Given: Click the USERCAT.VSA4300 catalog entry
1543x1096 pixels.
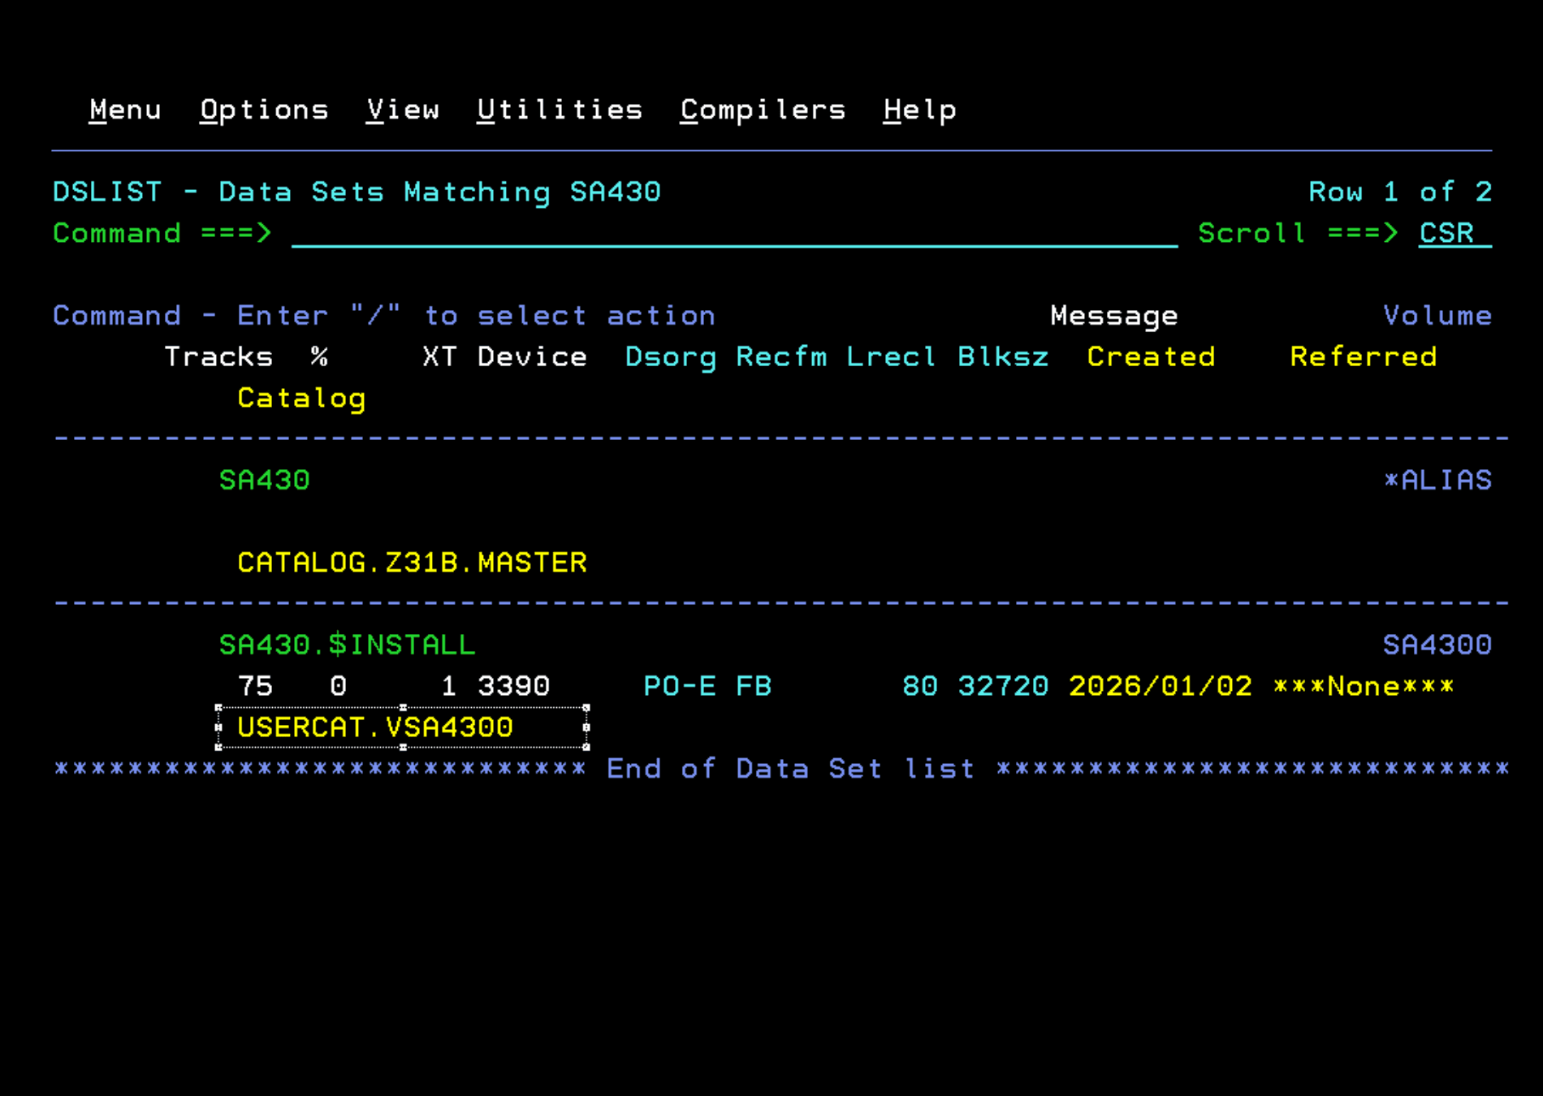Looking at the screenshot, I should click(374, 727).
